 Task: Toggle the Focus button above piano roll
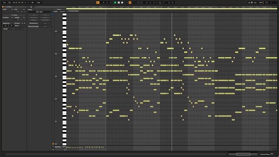(x=59, y=10)
